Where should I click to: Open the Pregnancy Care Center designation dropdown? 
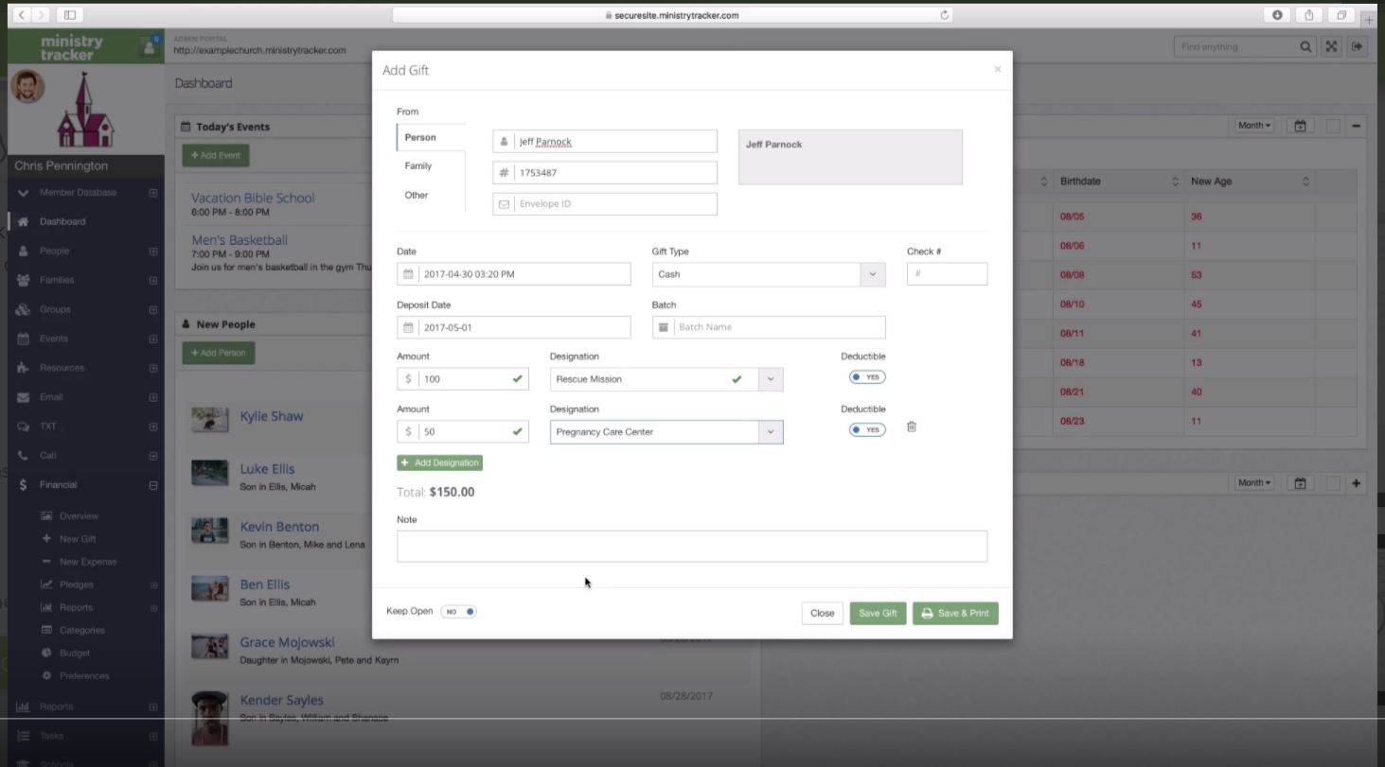pyautogui.click(x=771, y=432)
